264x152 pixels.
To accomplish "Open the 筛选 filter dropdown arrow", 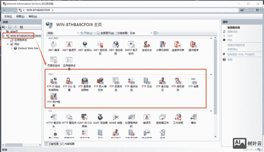I will click(x=78, y=33).
